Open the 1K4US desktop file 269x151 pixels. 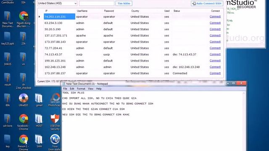(8, 59)
